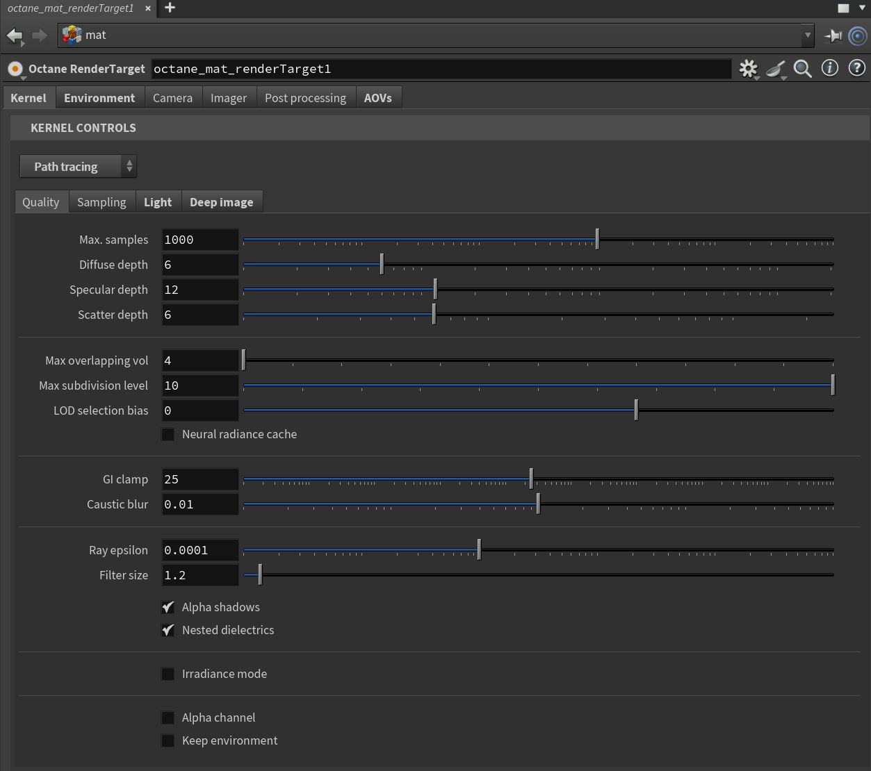The width and height of the screenshot is (871, 771).
Task: Uncheck the Alpha shadows checkbox
Action: click(168, 607)
